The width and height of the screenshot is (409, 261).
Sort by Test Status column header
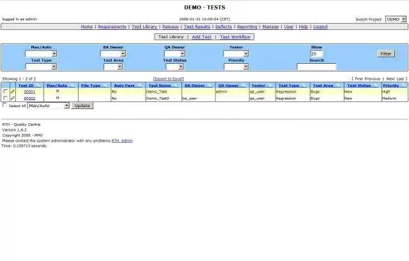point(359,86)
